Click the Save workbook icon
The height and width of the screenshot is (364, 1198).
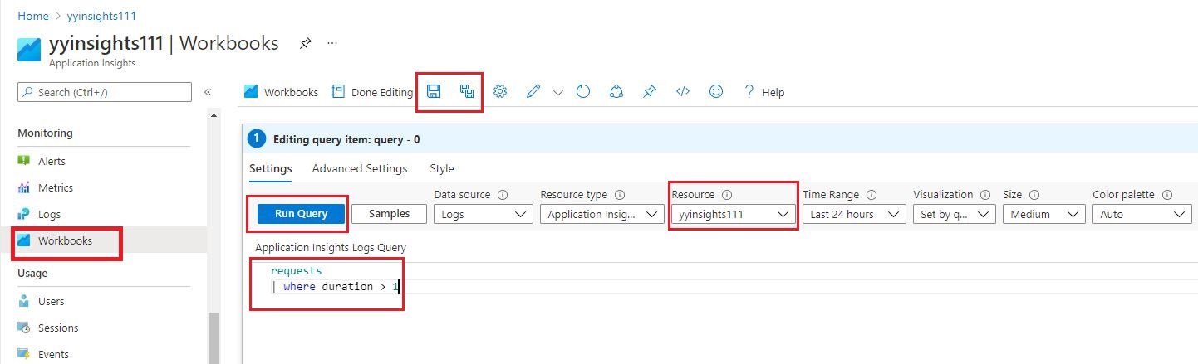coord(433,92)
